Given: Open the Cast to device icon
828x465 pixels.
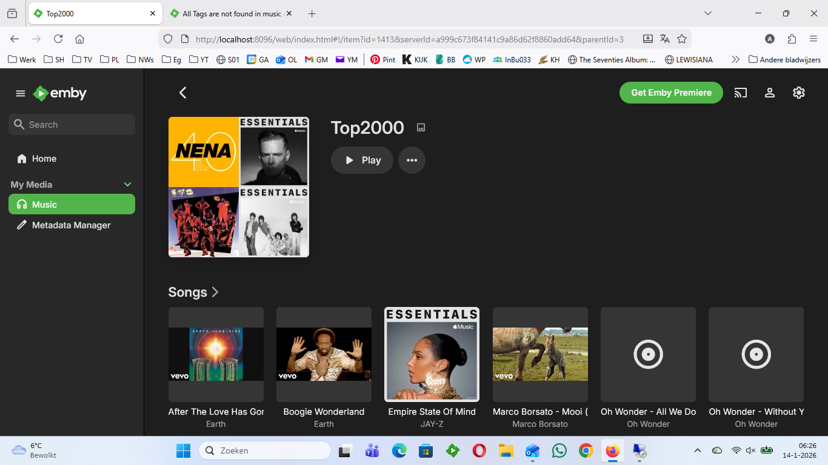Looking at the screenshot, I should 740,93.
